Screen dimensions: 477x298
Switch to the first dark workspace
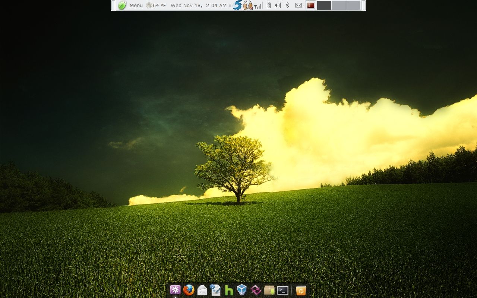point(324,5)
